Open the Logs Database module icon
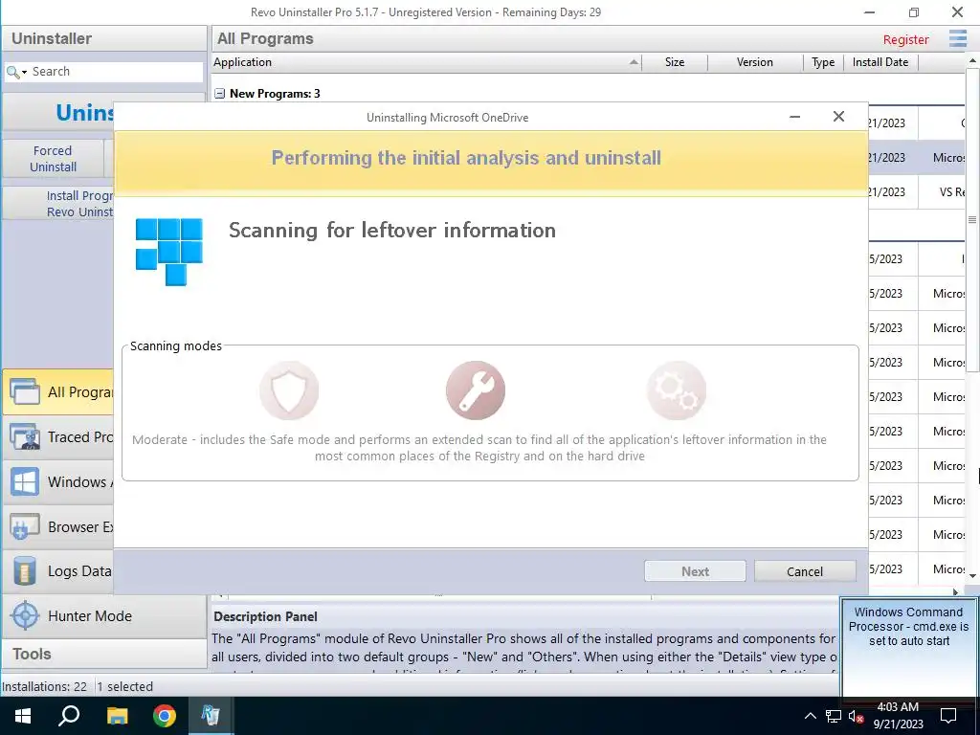Viewport: 980px width, 735px height. click(x=24, y=570)
